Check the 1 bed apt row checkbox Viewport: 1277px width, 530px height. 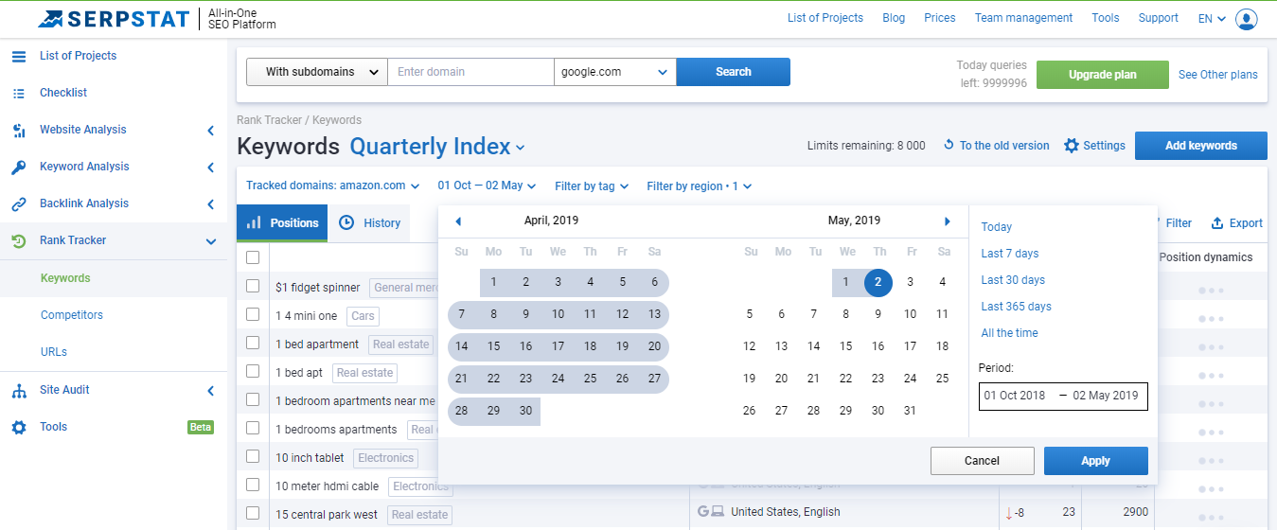(x=253, y=371)
